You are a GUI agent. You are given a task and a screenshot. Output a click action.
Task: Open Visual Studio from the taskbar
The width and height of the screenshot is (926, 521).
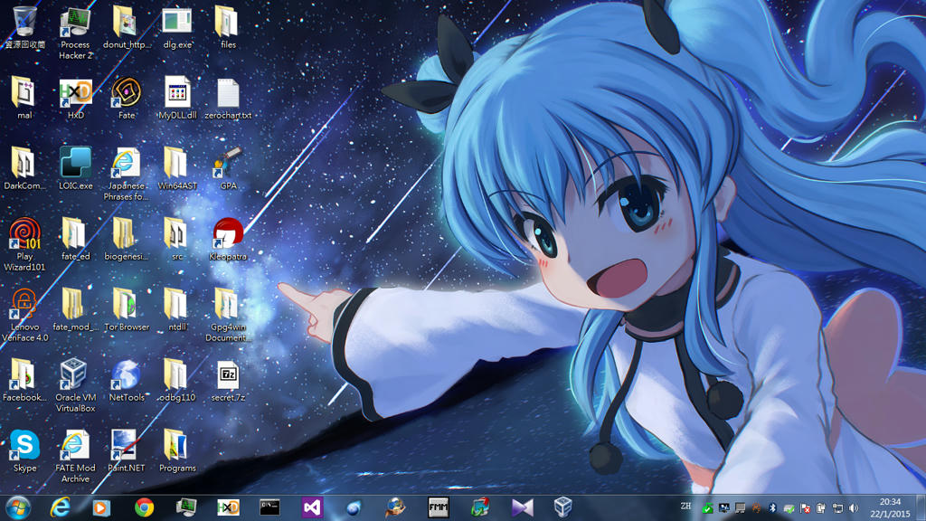pyautogui.click(x=312, y=507)
